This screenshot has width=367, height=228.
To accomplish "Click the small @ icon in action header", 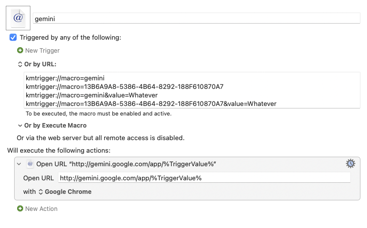I will tap(30, 164).
